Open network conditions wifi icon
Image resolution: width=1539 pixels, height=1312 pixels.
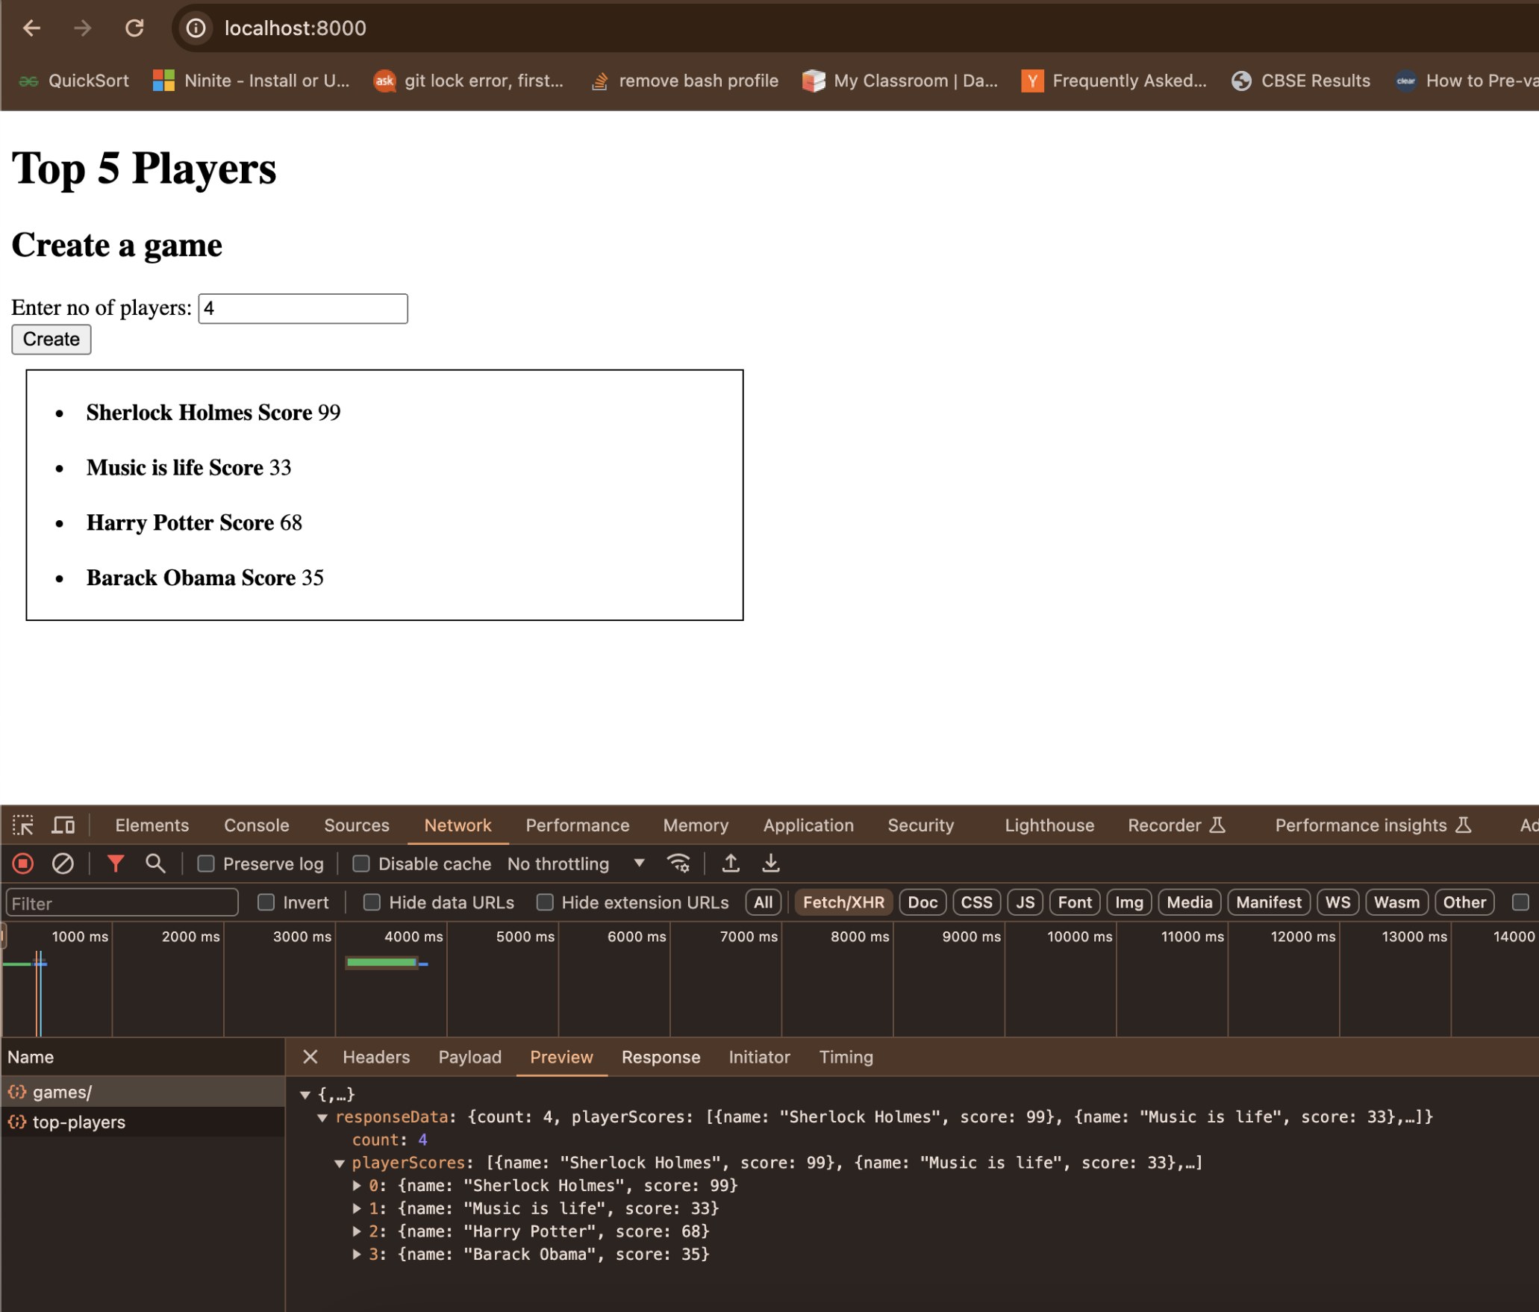[x=678, y=863]
